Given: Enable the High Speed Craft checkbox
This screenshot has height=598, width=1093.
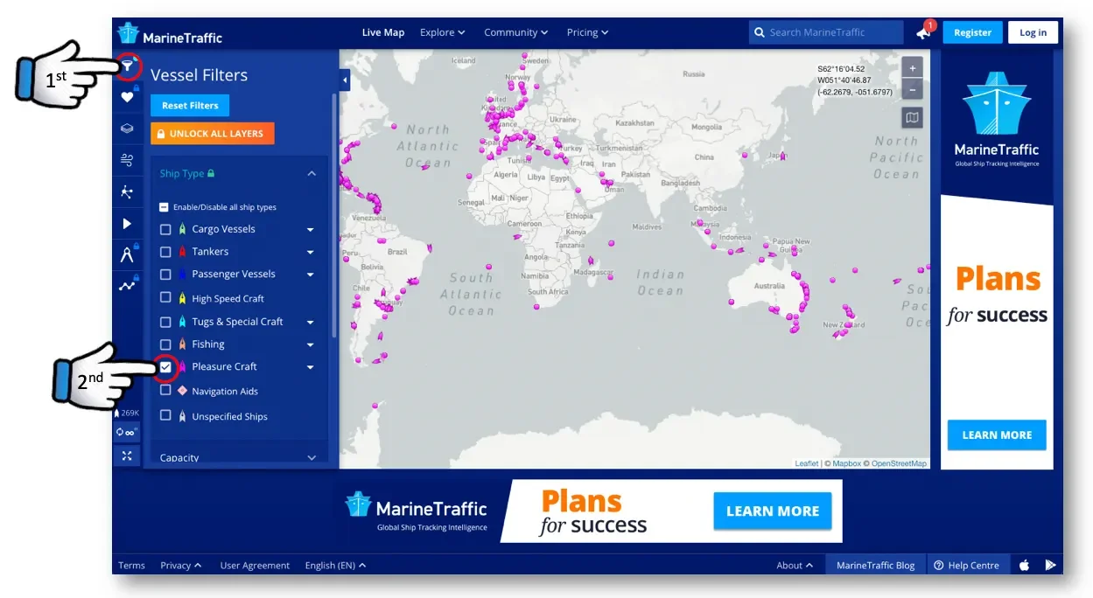Looking at the screenshot, I should 165,298.
